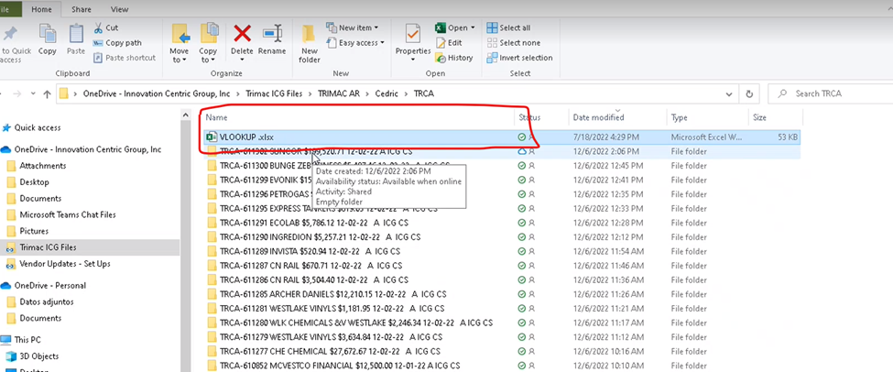Select the Cut scissors command
This screenshot has height=372, width=893.
(105, 27)
